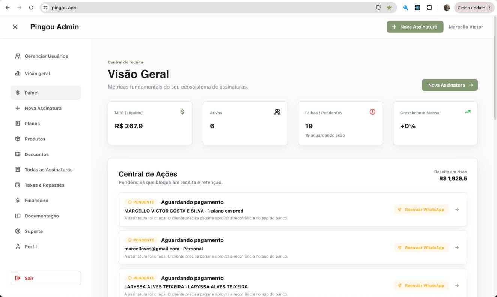Click the Produtos box icon

18,139
